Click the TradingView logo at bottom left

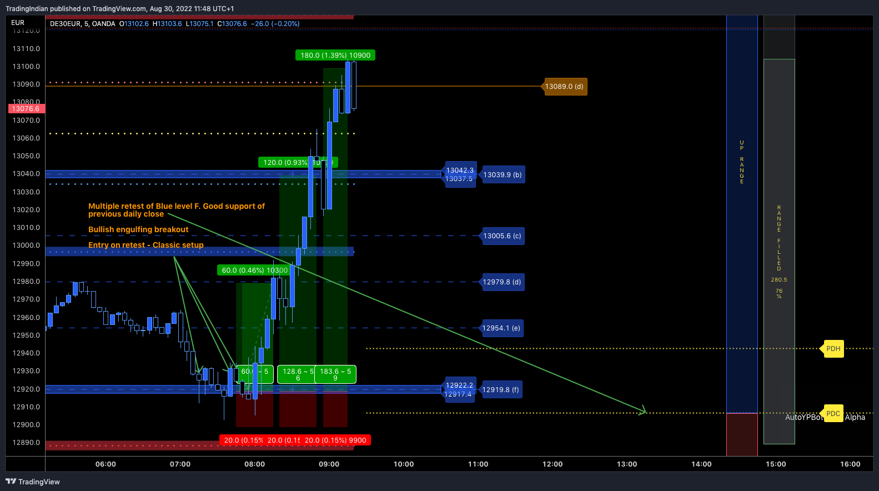tap(33, 482)
